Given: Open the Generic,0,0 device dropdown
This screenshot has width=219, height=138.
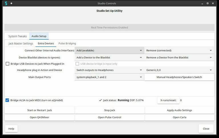Looking at the screenshot, I should tap(179, 70).
